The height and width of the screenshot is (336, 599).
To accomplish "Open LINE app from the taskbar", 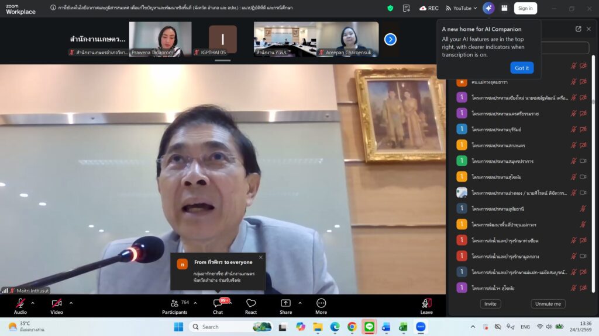I will click(369, 327).
